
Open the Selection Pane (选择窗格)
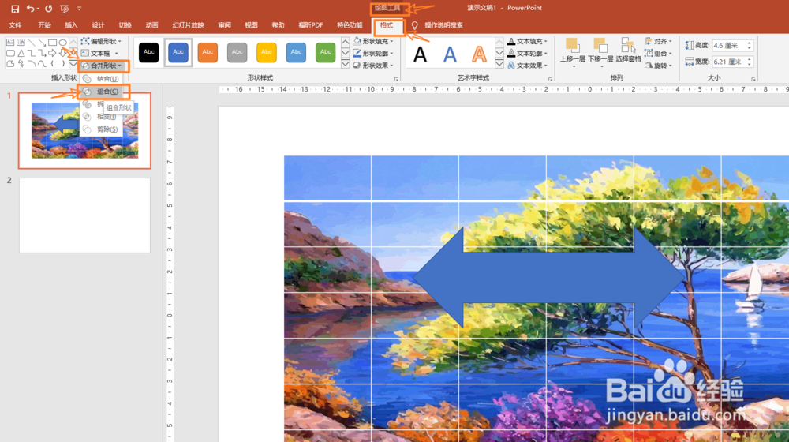click(x=628, y=50)
